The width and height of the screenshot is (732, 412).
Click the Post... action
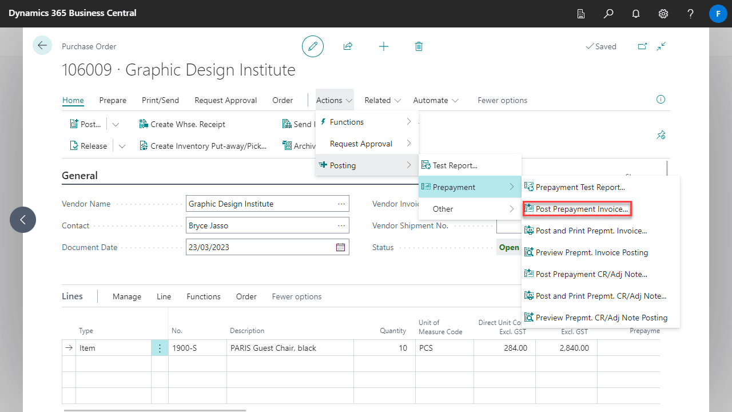pyautogui.click(x=86, y=124)
